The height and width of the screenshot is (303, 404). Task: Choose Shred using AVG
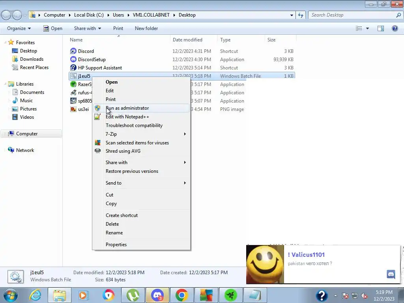coord(141,151)
